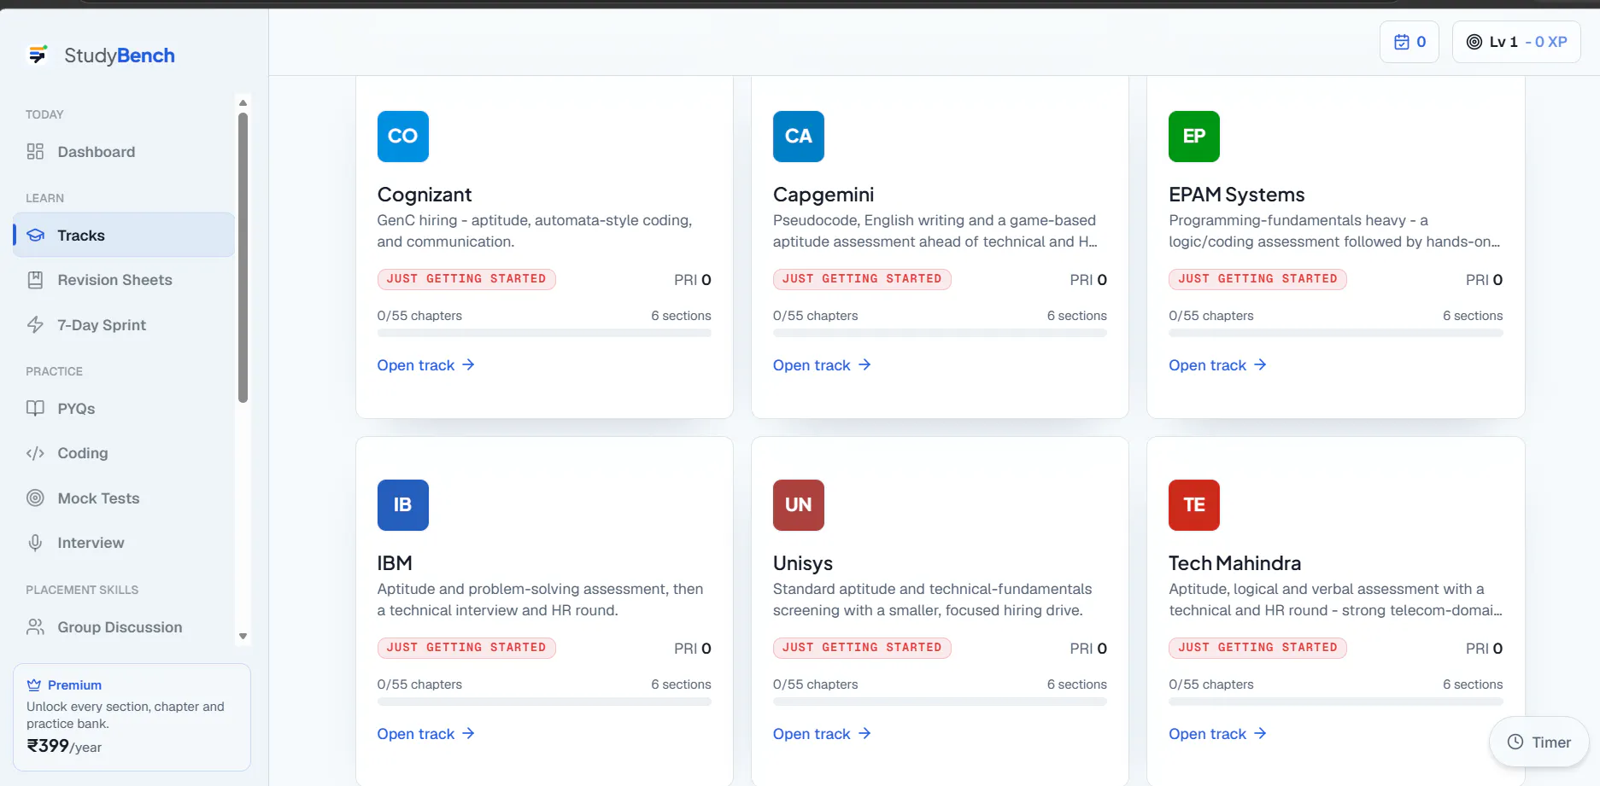The height and width of the screenshot is (786, 1600).
Task: Click the arrow beside Tech Mahindra Open track
Action: point(1260,734)
